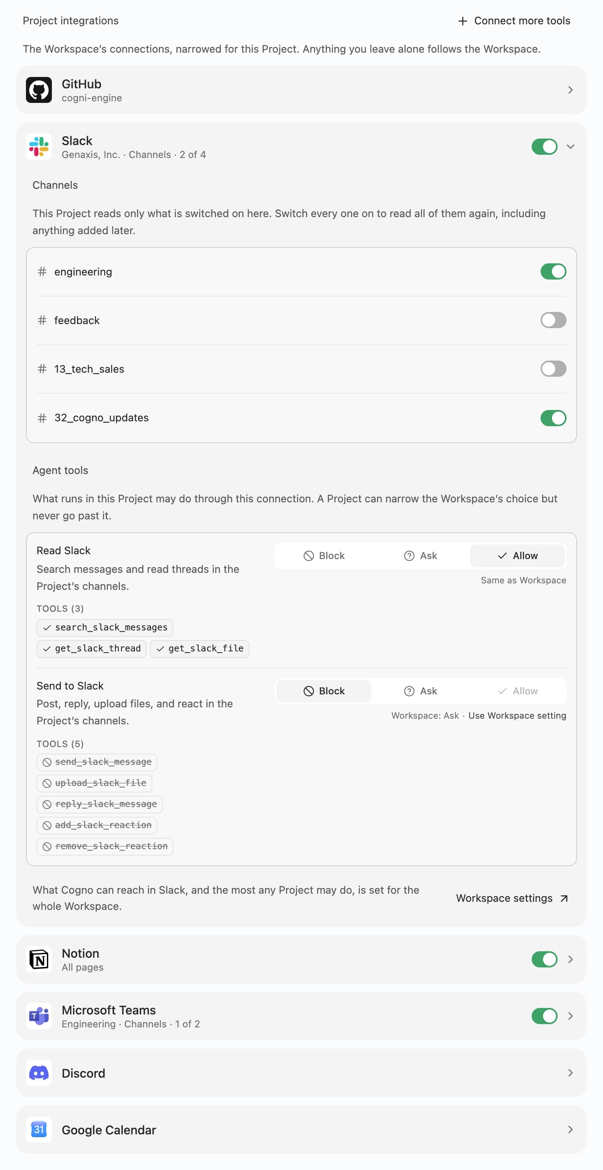The height and width of the screenshot is (1170, 603).
Task: Expand the Microsoft Teams row chevron
Action: click(570, 1016)
